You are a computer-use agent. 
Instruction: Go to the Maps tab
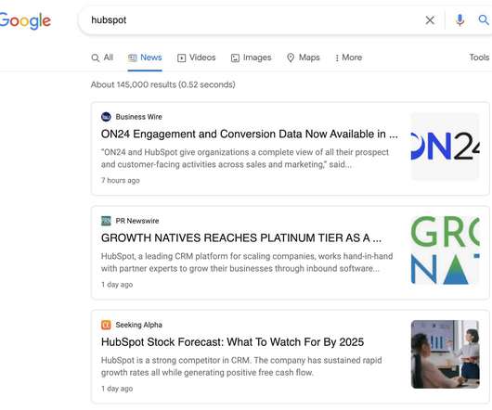point(304,58)
